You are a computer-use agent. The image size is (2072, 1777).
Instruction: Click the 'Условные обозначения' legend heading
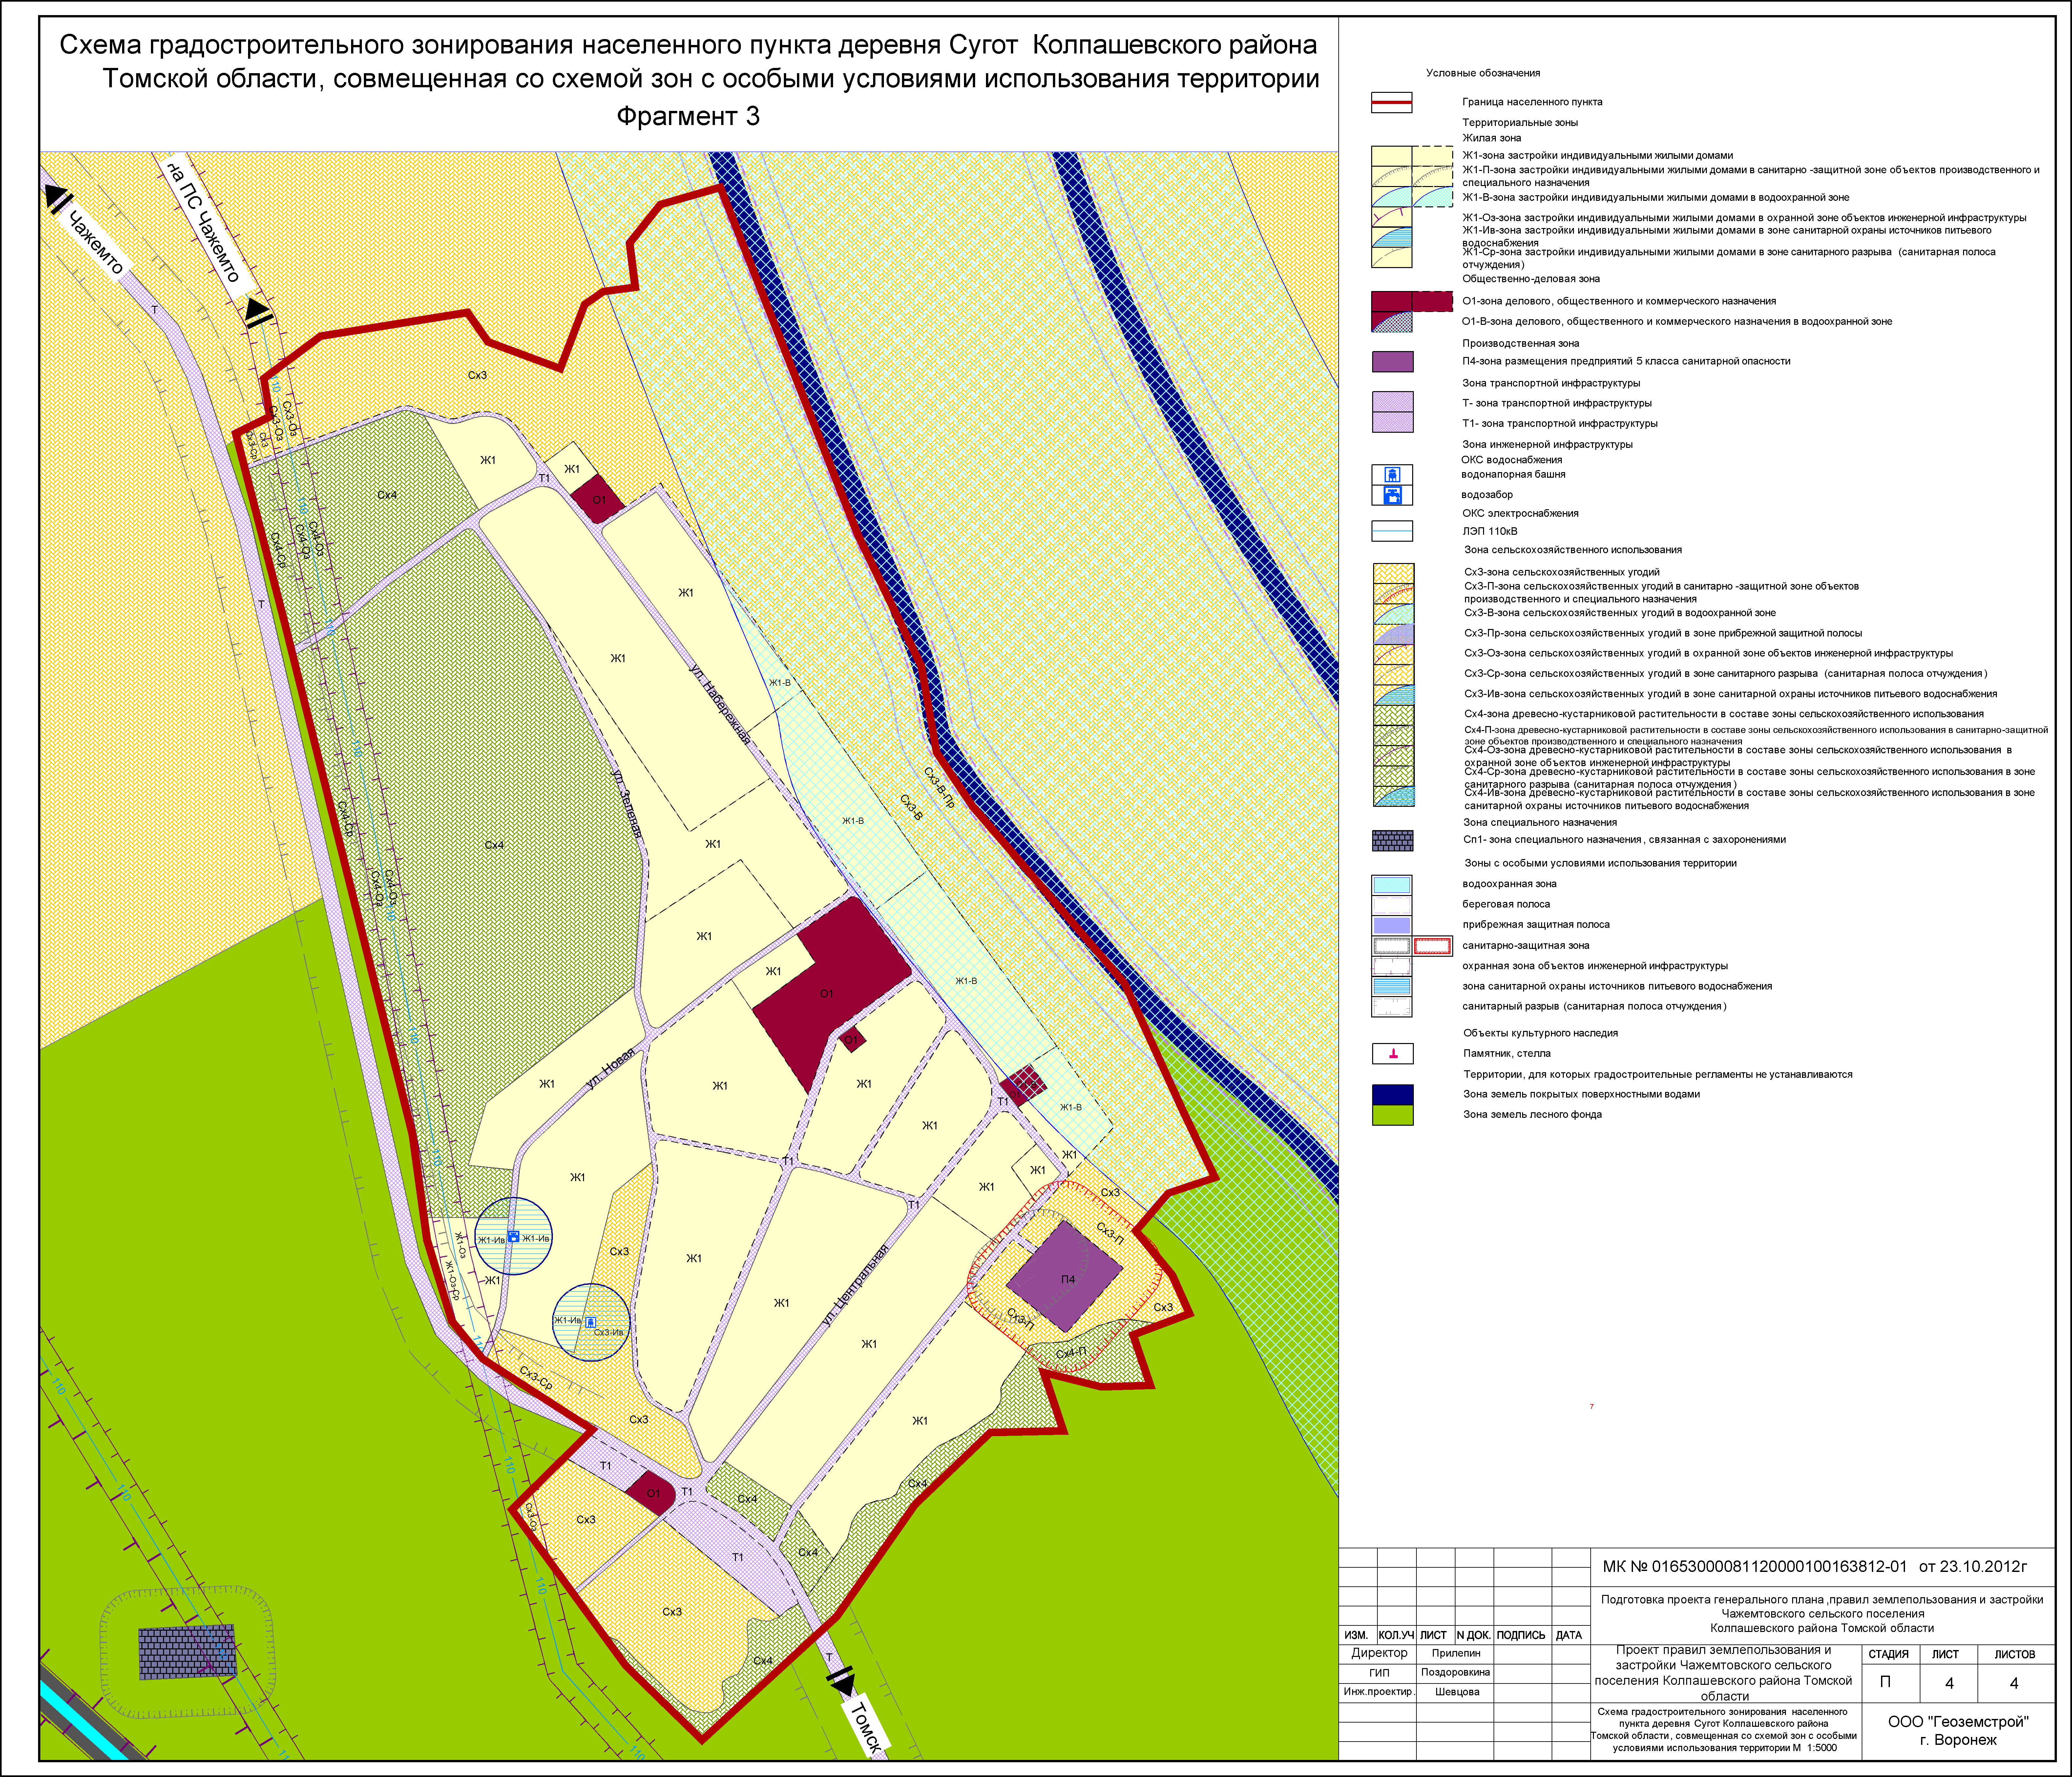[1483, 73]
